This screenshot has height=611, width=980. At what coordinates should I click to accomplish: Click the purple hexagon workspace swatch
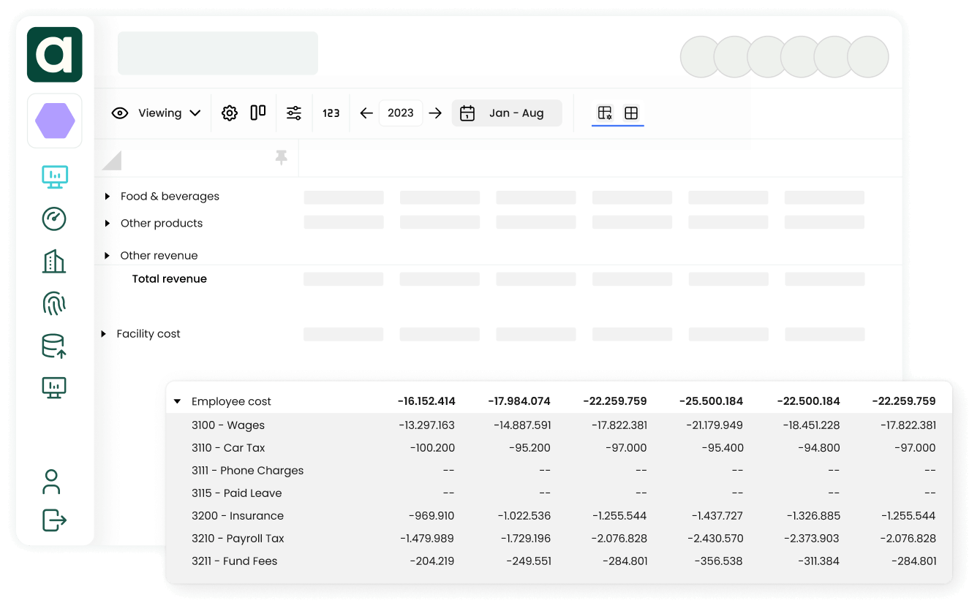coord(54,121)
